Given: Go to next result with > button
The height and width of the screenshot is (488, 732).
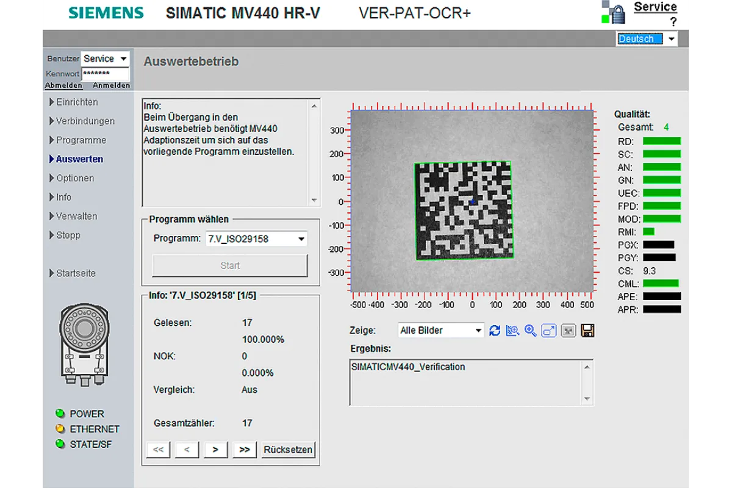Looking at the screenshot, I should [215, 450].
